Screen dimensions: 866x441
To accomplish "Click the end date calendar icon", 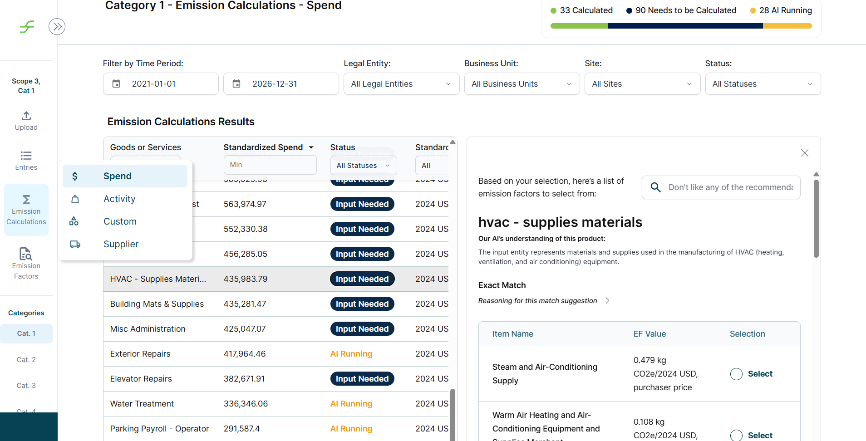I will coord(236,84).
